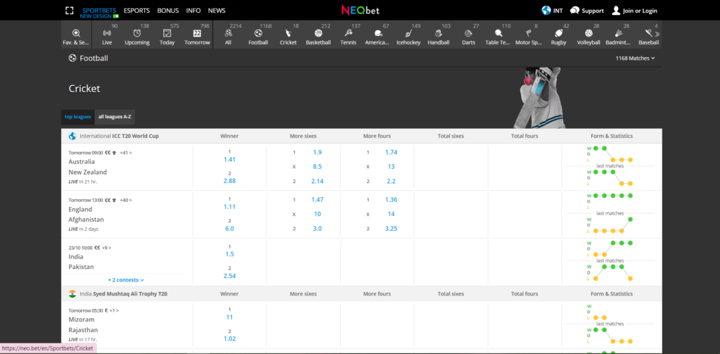Viewport: 720px width, 354px height.
Task: Show Upcoming matches
Action: tap(137, 35)
